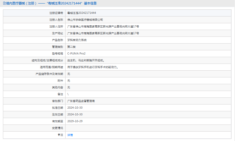Image resolution: width=235 pixels, height=141 pixels.
Task: Click the 有效期至 label cell
Action: pyautogui.click(x=34, y=121)
